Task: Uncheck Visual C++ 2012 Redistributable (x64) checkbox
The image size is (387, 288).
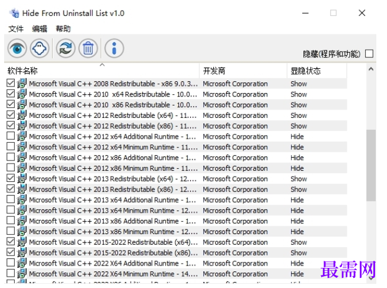Action: pos(11,115)
